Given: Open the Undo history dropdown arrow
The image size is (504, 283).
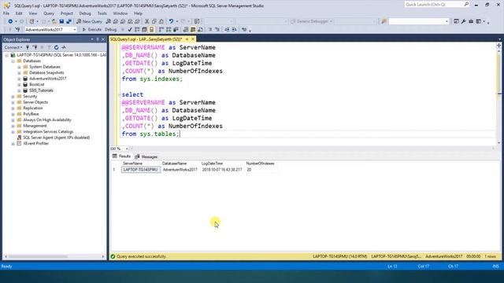Looking at the screenshot, I should [x=176, y=21].
